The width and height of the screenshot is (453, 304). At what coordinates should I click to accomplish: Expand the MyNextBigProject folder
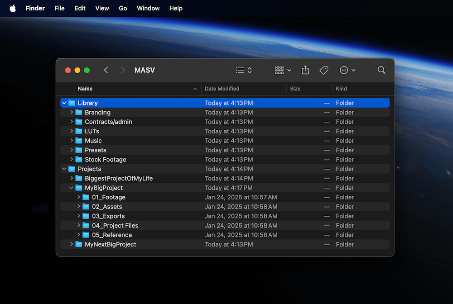pyautogui.click(x=72, y=244)
